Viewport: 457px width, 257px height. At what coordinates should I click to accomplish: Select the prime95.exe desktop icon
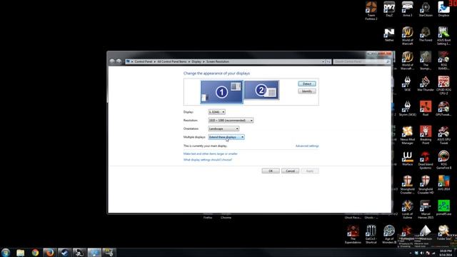click(x=443, y=208)
